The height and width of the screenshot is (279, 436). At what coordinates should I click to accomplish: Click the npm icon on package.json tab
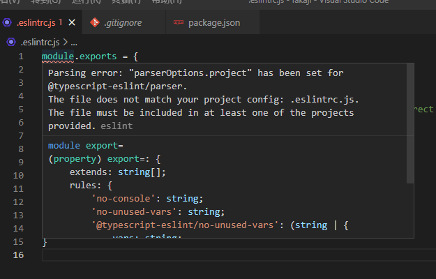(179, 22)
